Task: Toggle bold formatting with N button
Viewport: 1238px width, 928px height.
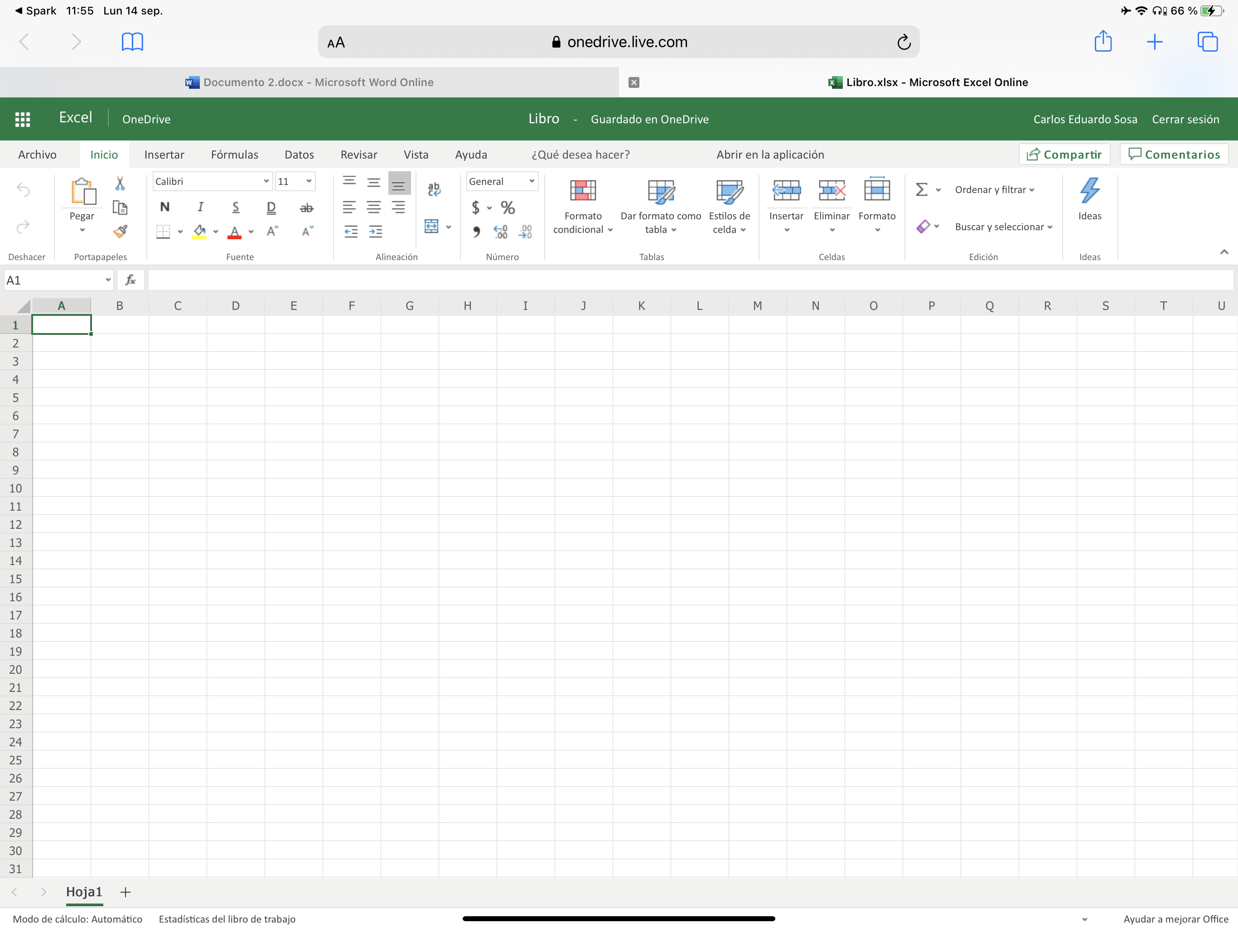Action: pyautogui.click(x=164, y=207)
